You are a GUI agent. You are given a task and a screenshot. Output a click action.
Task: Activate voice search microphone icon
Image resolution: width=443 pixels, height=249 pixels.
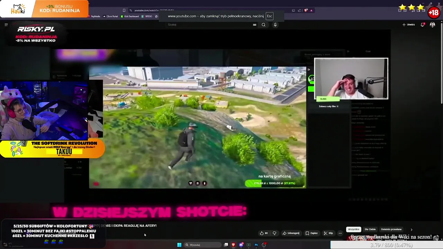coord(275,25)
